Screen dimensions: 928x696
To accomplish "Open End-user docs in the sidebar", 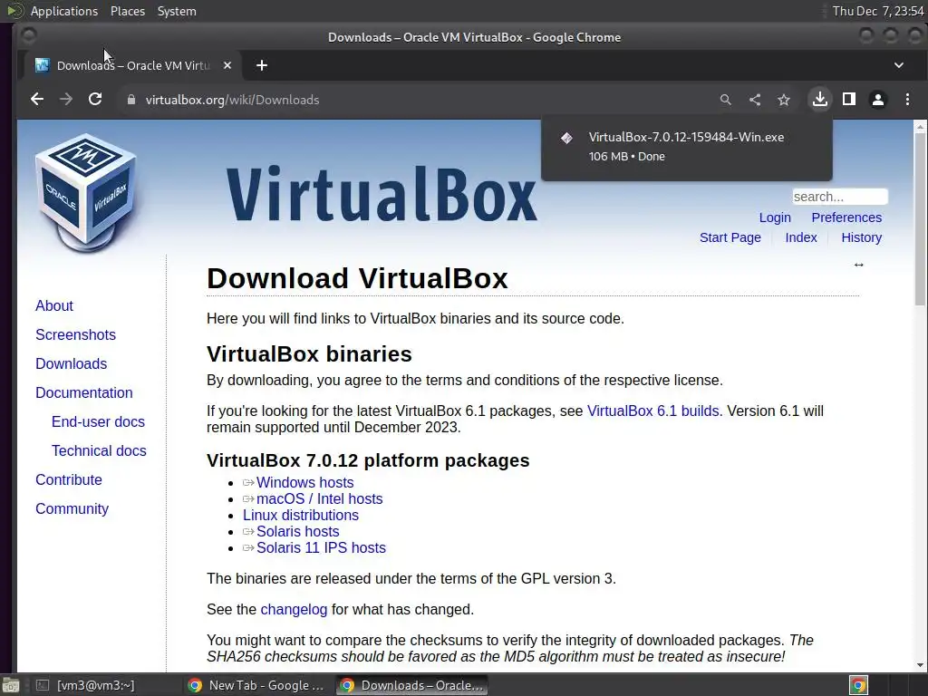I will click(x=98, y=422).
